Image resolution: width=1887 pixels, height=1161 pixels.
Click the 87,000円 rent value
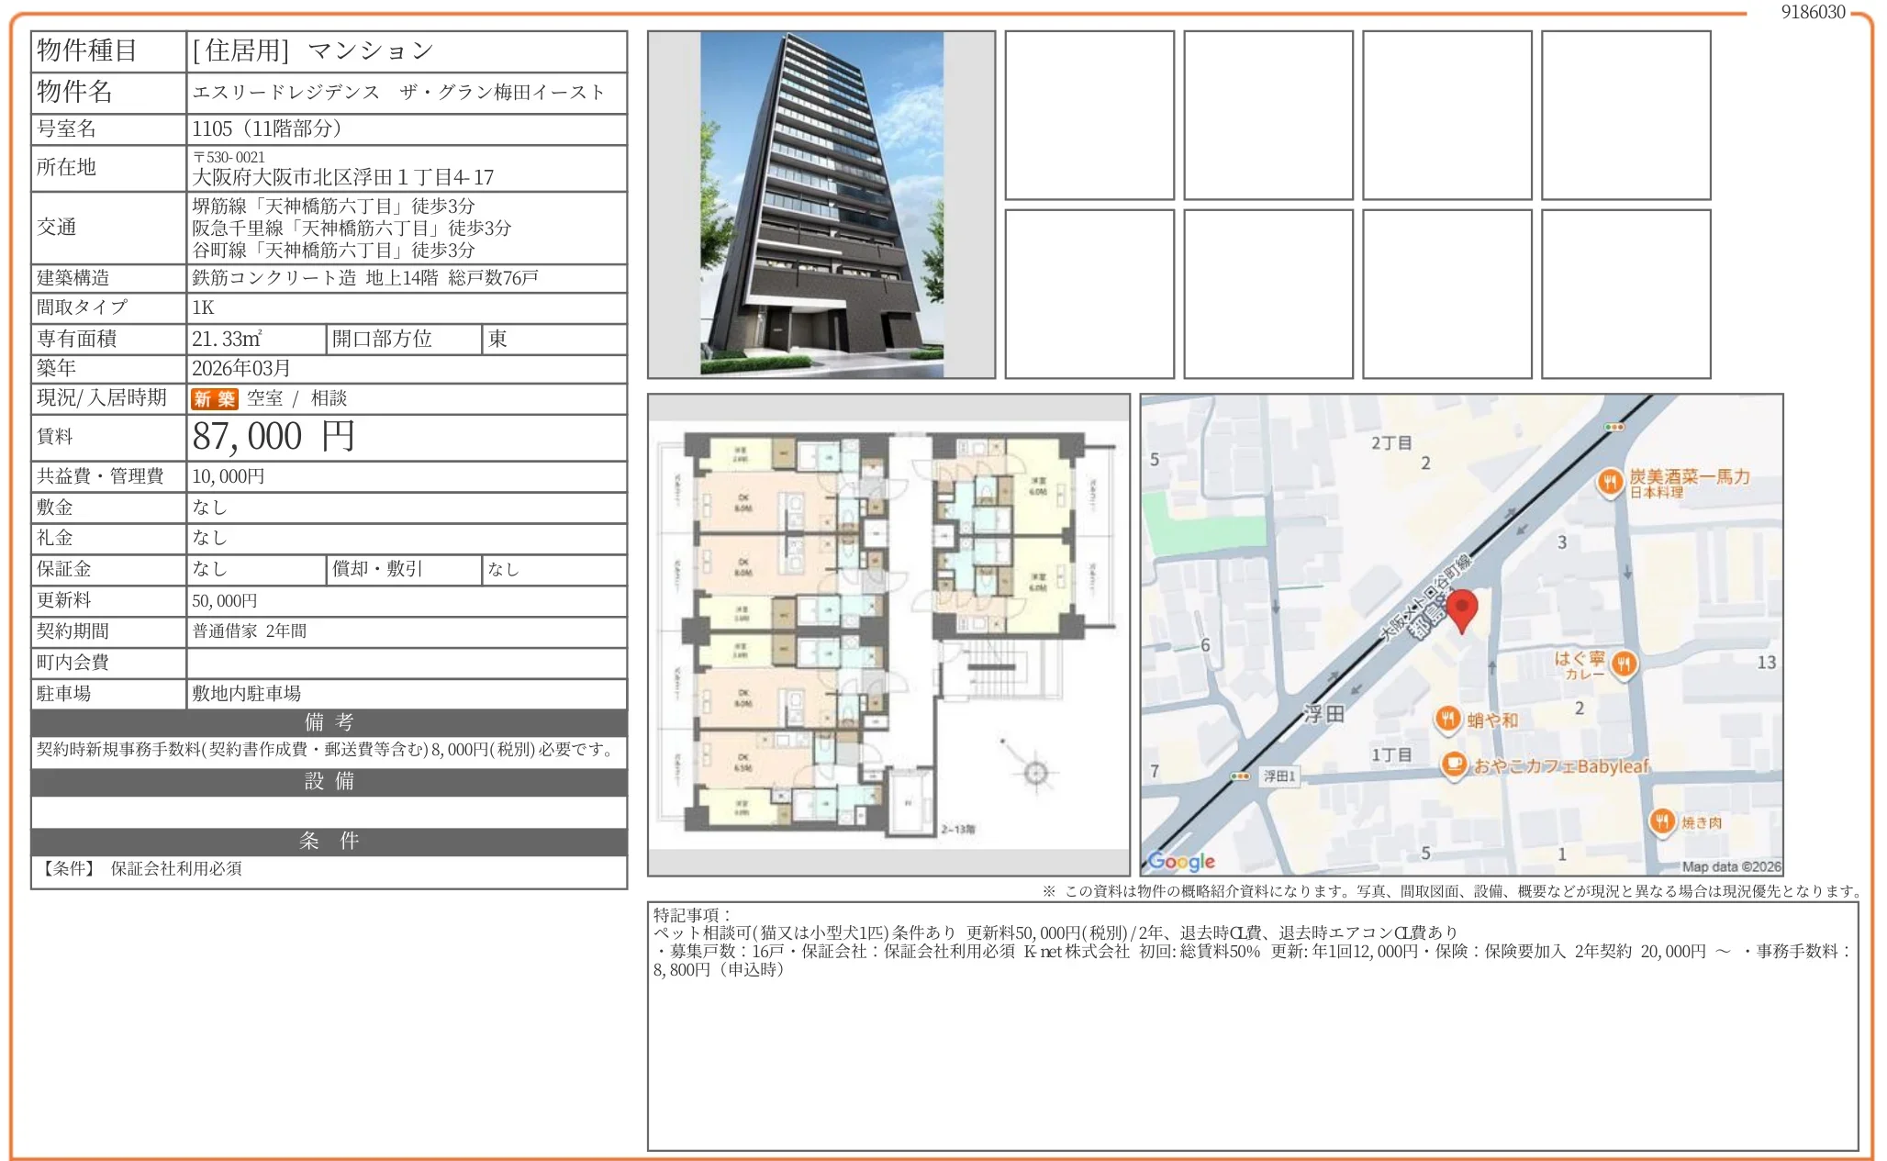(x=274, y=437)
